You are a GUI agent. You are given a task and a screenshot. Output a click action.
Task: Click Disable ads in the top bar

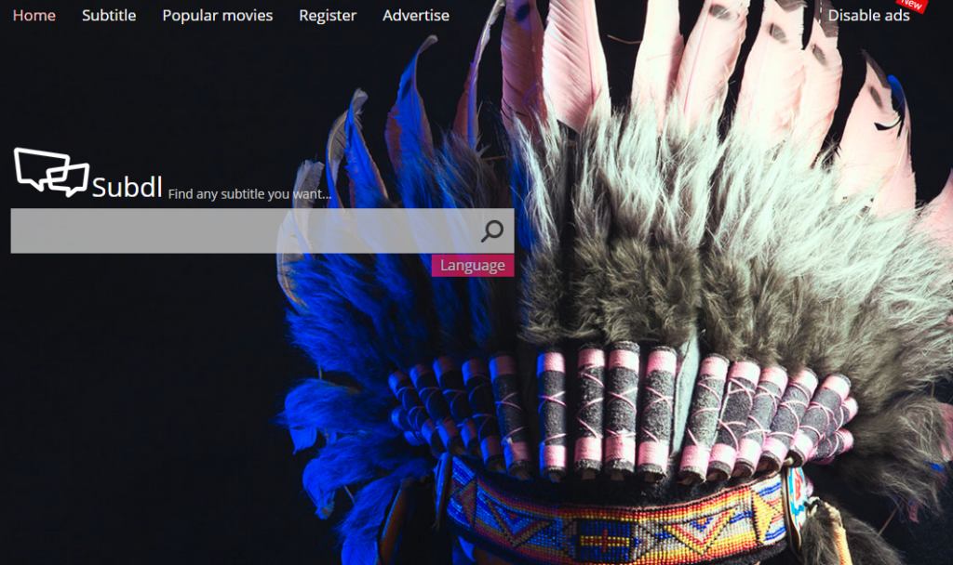pos(868,15)
